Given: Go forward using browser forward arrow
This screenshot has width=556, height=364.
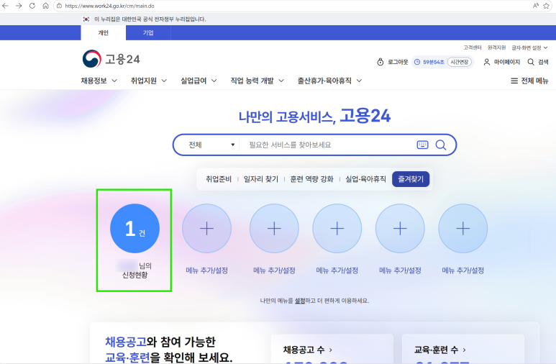Looking at the screenshot, I should 19,6.
